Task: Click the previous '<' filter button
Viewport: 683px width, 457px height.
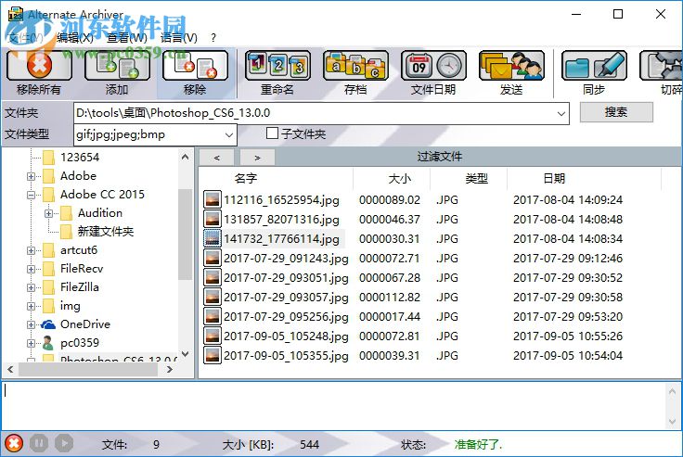Action: click(x=216, y=158)
